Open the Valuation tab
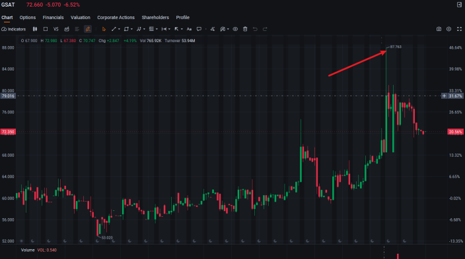The image size is (465, 259). pyautogui.click(x=81, y=17)
